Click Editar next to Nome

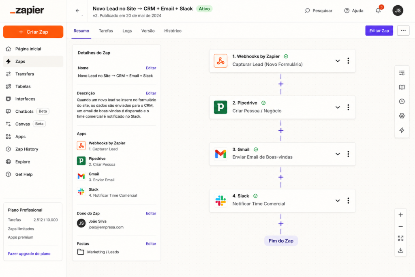151,68
